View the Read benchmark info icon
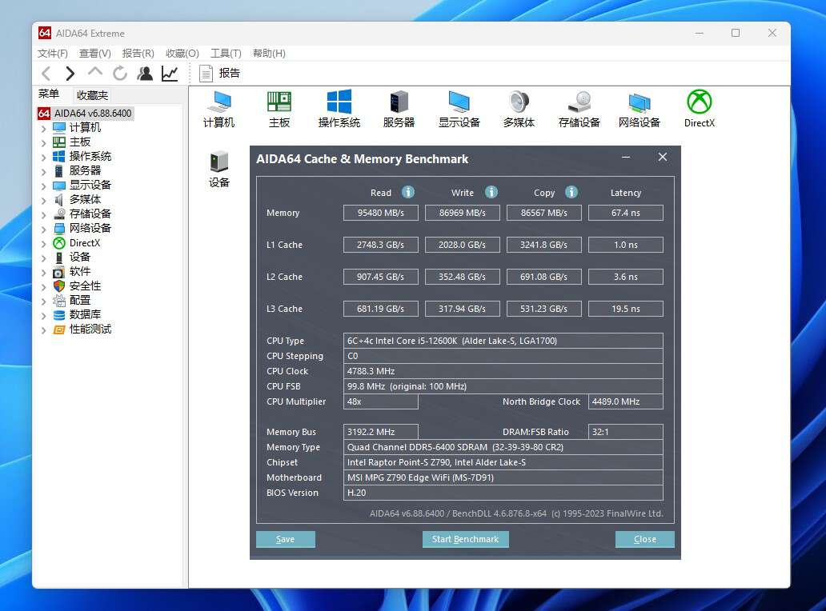This screenshot has width=826, height=611. [x=407, y=192]
